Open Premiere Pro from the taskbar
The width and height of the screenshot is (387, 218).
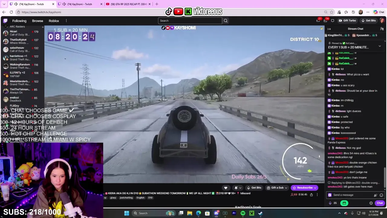coord(234,213)
